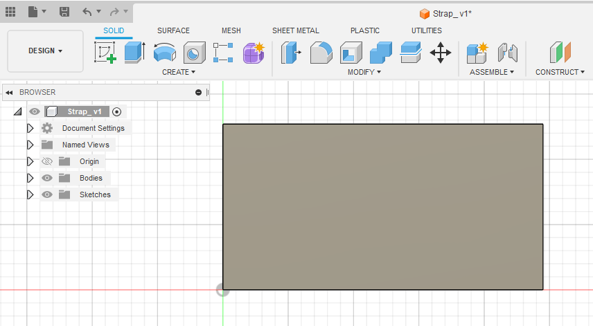This screenshot has height=326, width=593.
Task: Click the Extrude tool icon
Action: tap(134, 53)
